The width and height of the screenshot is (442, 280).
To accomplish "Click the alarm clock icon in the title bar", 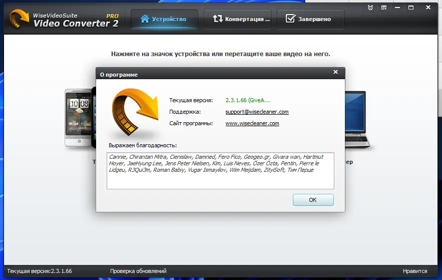I will click(370, 8).
